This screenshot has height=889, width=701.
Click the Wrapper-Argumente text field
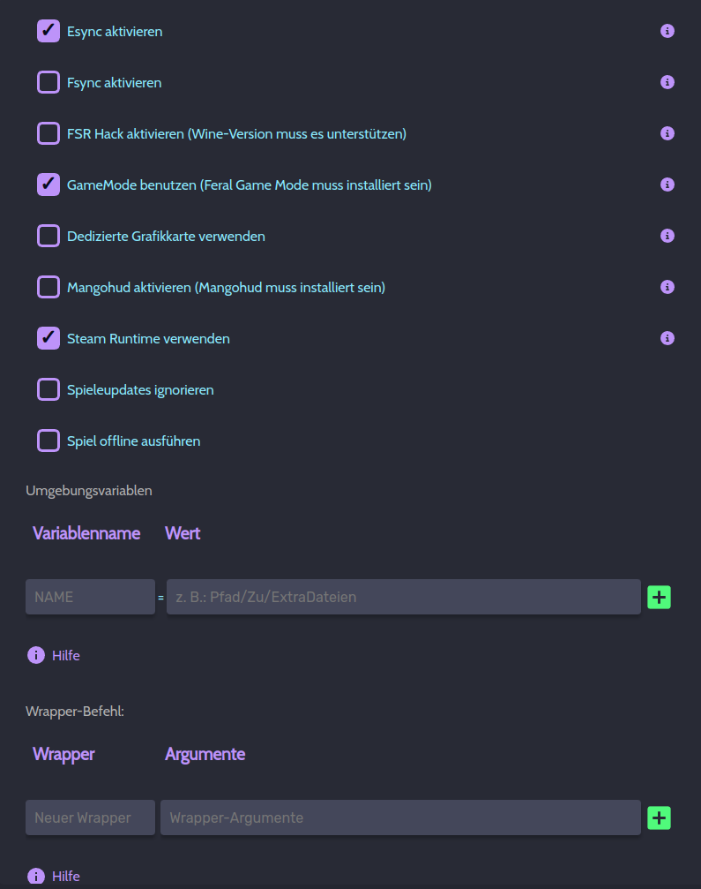point(400,818)
